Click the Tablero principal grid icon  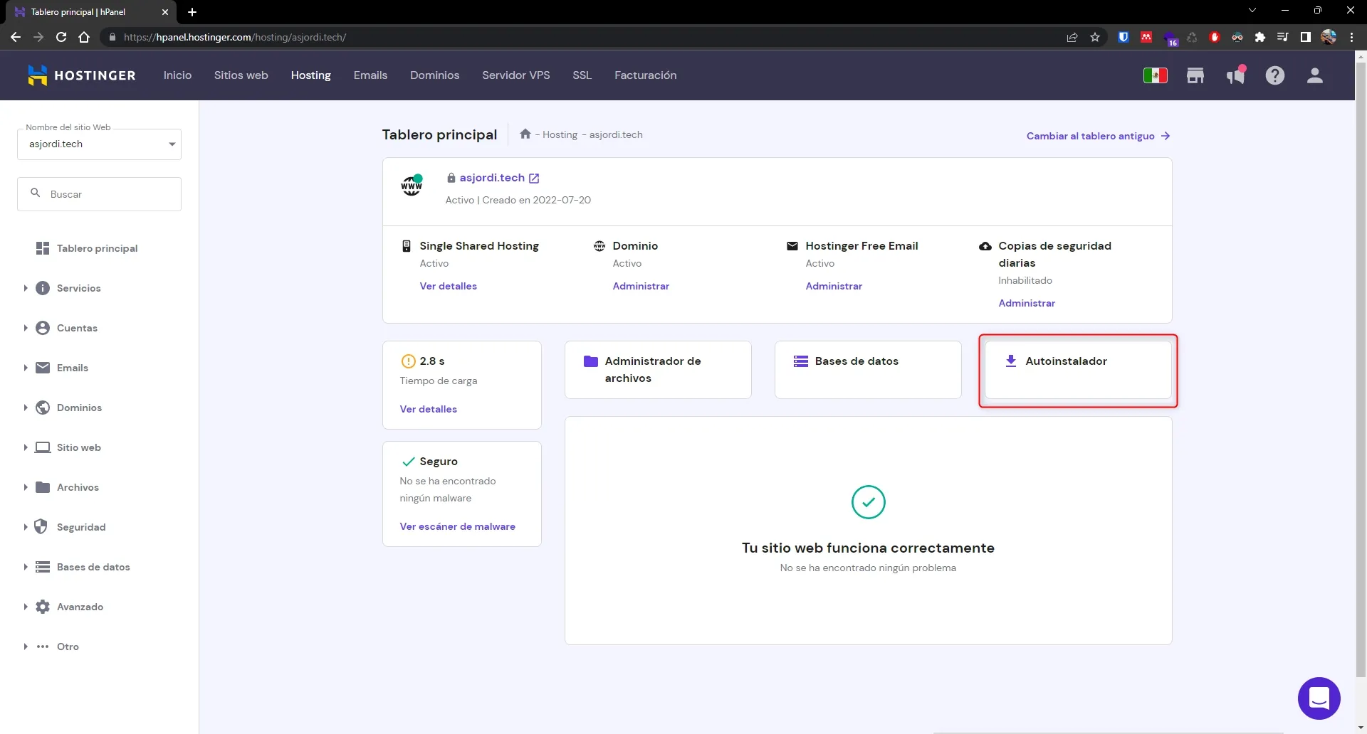point(43,248)
